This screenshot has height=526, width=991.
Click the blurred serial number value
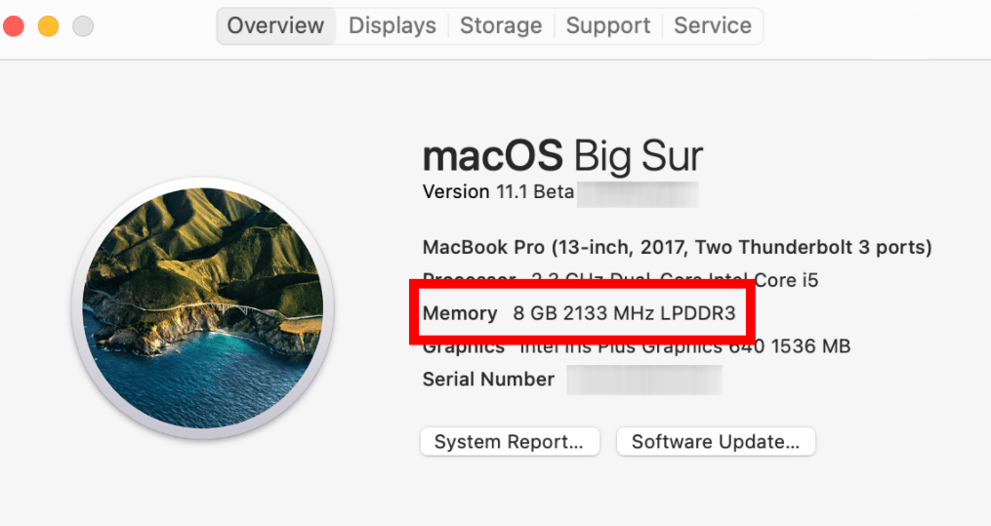(x=644, y=380)
